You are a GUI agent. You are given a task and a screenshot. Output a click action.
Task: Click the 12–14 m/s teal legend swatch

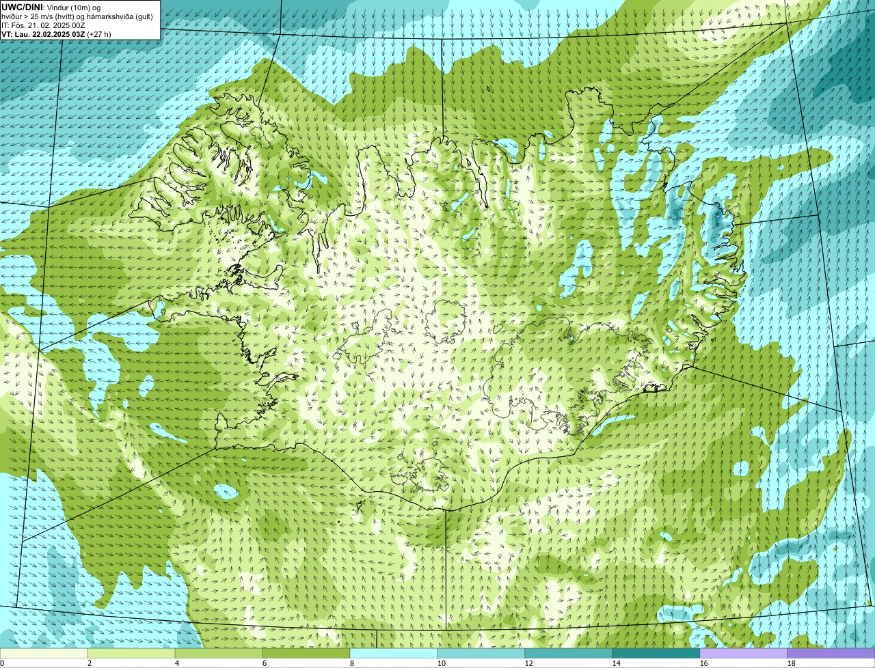pos(569,654)
